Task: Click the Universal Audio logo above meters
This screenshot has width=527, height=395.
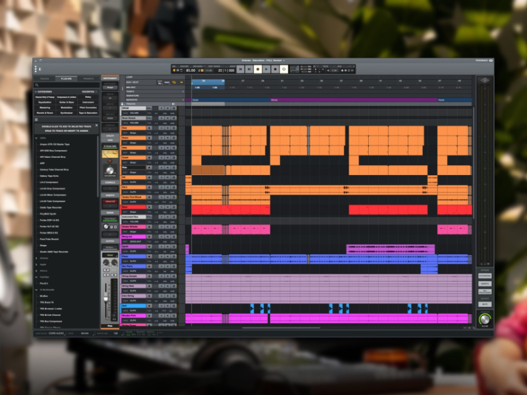Action: [x=485, y=80]
